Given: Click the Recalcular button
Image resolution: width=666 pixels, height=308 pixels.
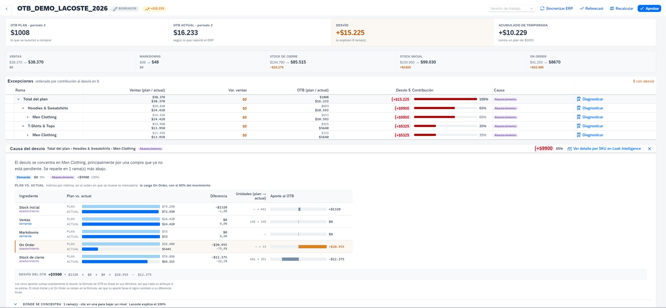Looking at the screenshot, I should coord(621,9).
